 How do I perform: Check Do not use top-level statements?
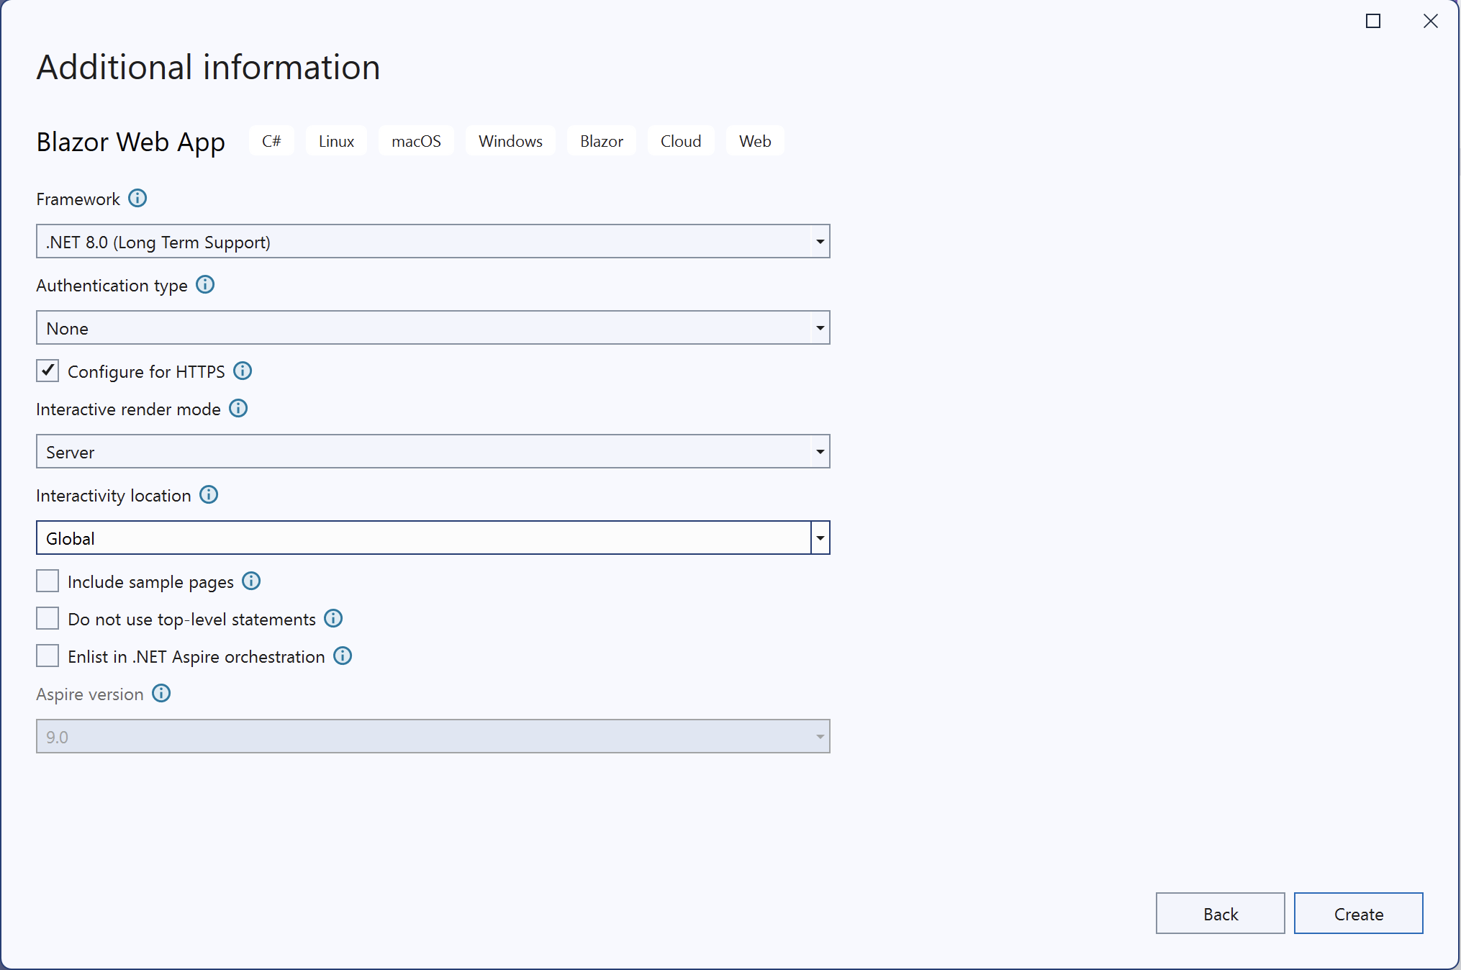(48, 618)
